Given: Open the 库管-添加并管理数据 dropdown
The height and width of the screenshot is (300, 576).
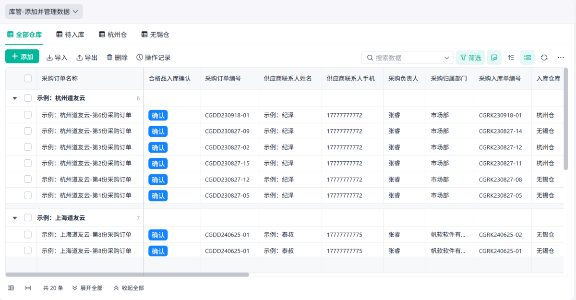Looking at the screenshot, I should point(44,12).
